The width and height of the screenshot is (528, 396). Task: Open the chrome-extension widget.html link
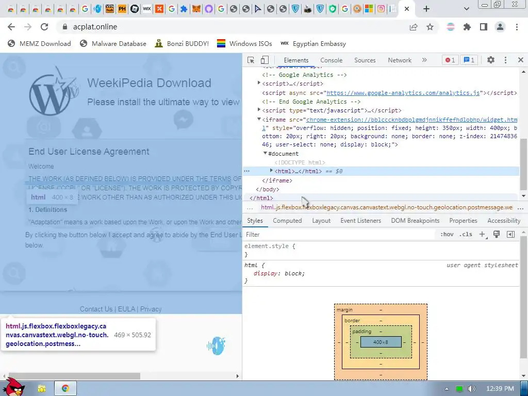pos(411,120)
